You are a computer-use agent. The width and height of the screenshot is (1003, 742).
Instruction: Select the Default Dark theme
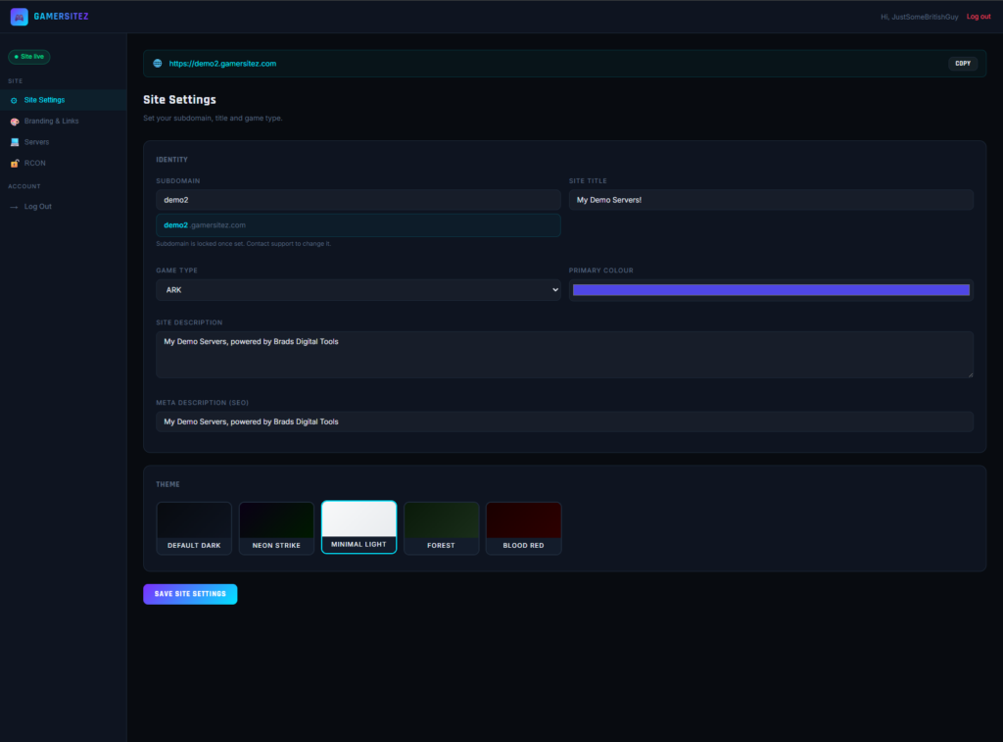click(194, 528)
